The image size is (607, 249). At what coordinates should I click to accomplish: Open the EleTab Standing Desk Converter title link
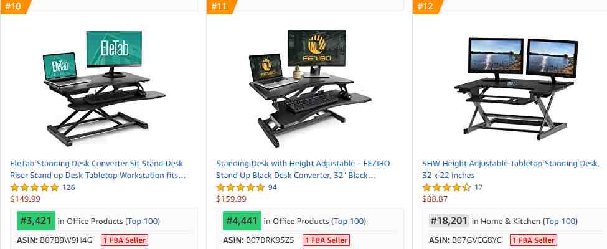tap(98, 169)
